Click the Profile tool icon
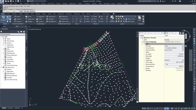This screenshot has width=196, height=110. coord(37,19)
